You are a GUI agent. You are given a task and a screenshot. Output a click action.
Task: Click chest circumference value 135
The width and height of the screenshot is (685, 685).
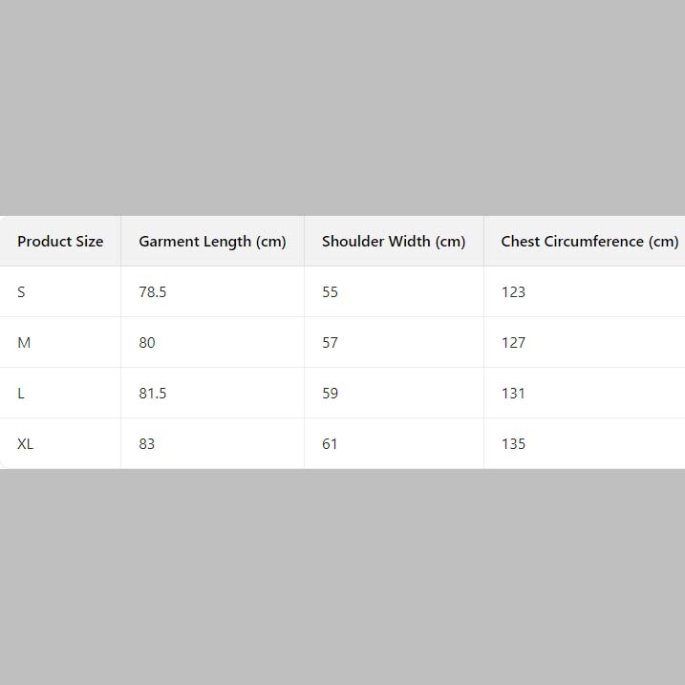click(514, 444)
